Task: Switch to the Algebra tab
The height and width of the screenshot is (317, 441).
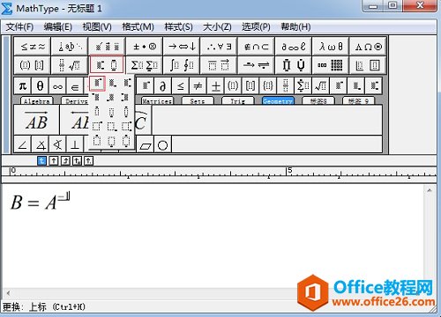Action: tap(37, 101)
